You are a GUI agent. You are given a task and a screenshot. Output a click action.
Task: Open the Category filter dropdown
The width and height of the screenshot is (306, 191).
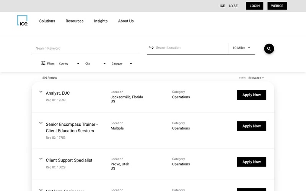click(x=122, y=63)
